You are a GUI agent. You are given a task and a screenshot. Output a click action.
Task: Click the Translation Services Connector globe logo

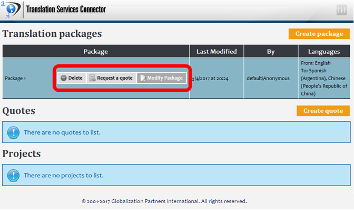click(11, 9)
